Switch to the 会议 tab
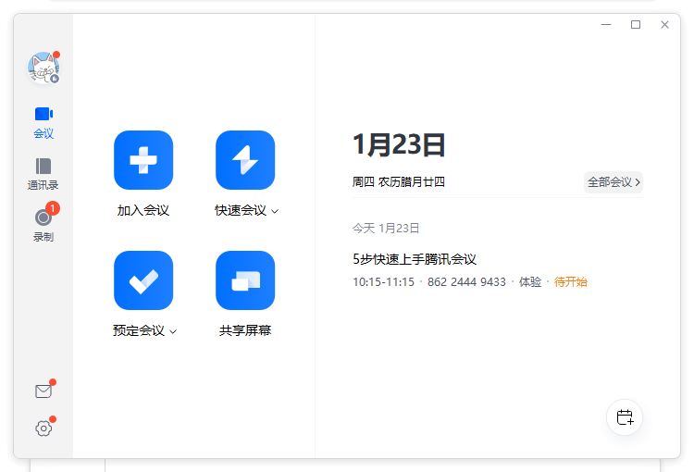The height and width of the screenshot is (472, 694). click(43, 123)
